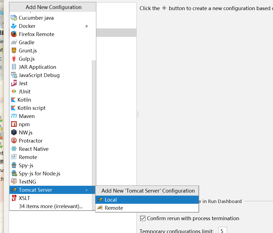Click the npm icon
The image size is (273, 233).
[14, 124]
